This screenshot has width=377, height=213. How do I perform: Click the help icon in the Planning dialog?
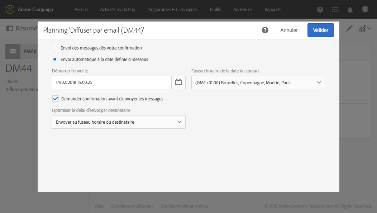[265, 30]
